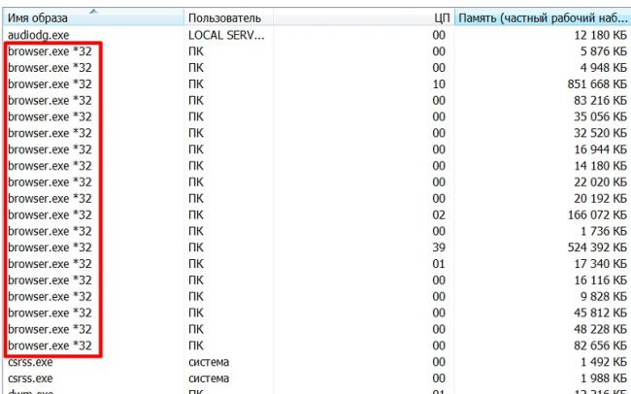
Task: Click the ЦП value 10 cell
Action: (x=440, y=83)
